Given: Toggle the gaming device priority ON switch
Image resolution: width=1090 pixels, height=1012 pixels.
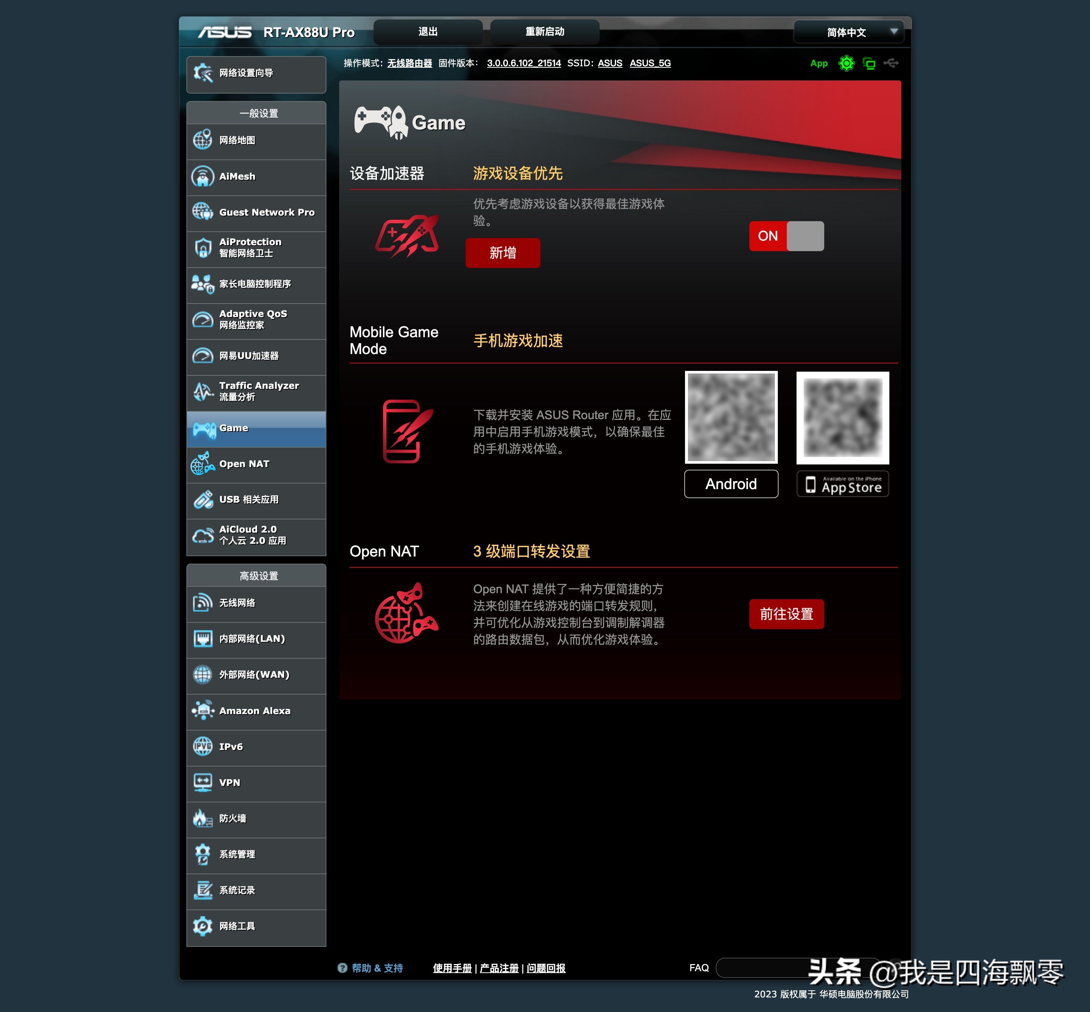Looking at the screenshot, I should (786, 236).
